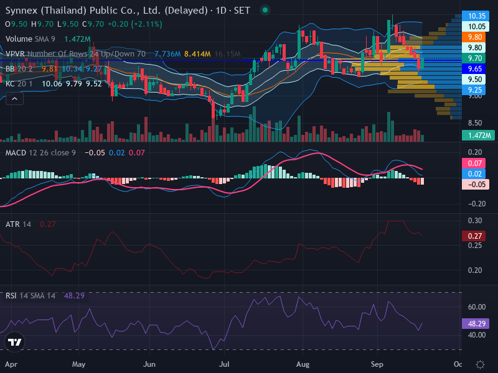Click the TradingView logo icon
The image size is (498, 373).
[14, 342]
